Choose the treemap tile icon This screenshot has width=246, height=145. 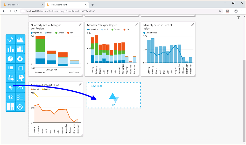(11, 107)
